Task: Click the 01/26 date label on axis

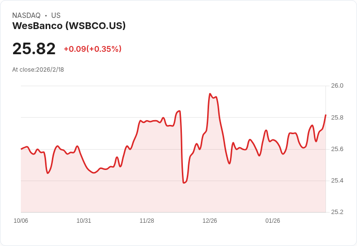Action: pyautogui.click(x=273, y=221)
